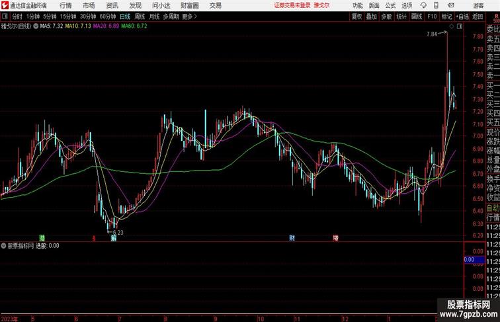Click the green 港 marker icon
Screen dimensions: 500x322
click(x=42, y=237)
